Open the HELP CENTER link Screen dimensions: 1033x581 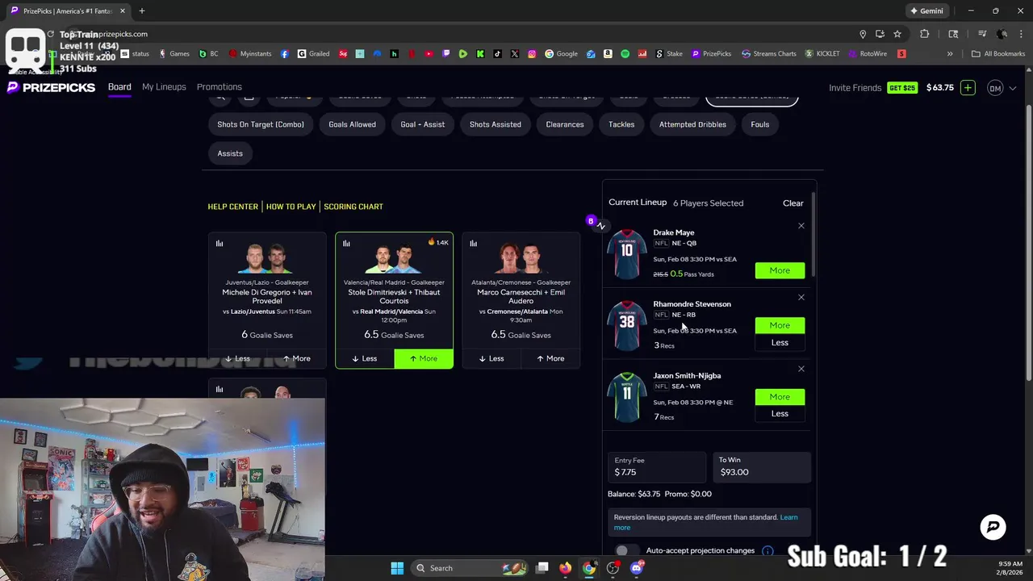pyautogui.click(x=233, y=207)
